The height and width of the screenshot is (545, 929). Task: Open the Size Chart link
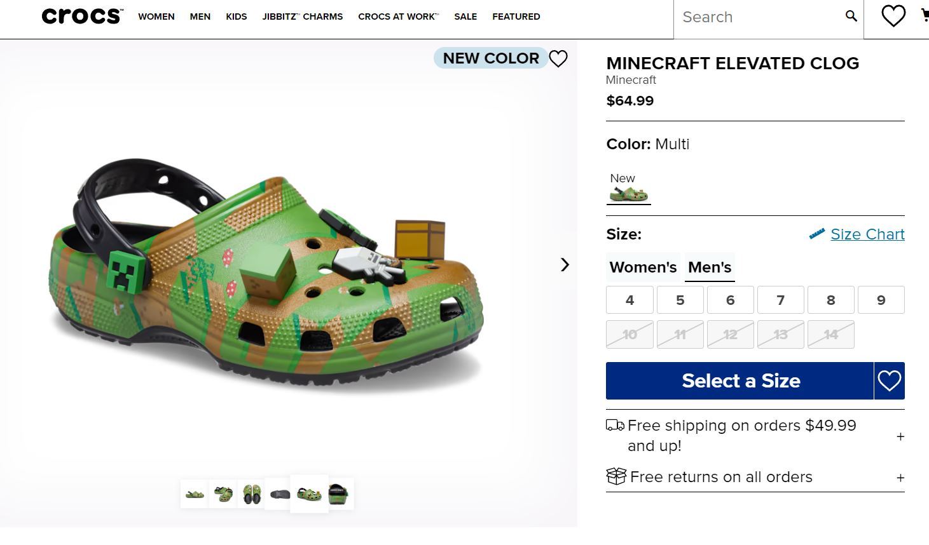tap(867, 234)
